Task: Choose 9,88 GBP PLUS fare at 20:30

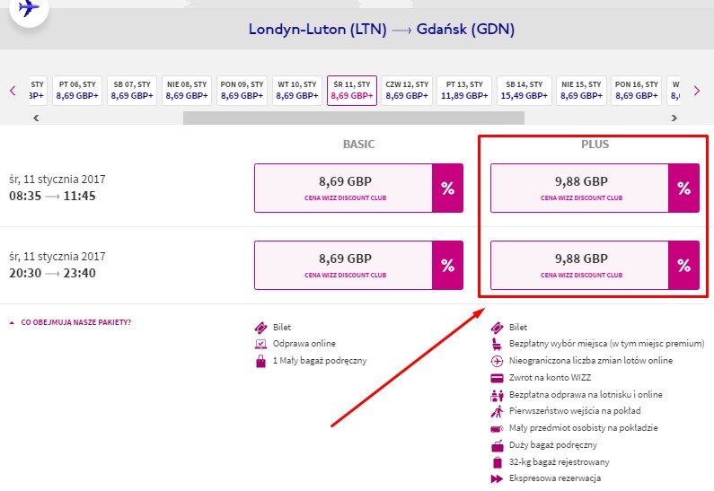Action: click(580, 265)
